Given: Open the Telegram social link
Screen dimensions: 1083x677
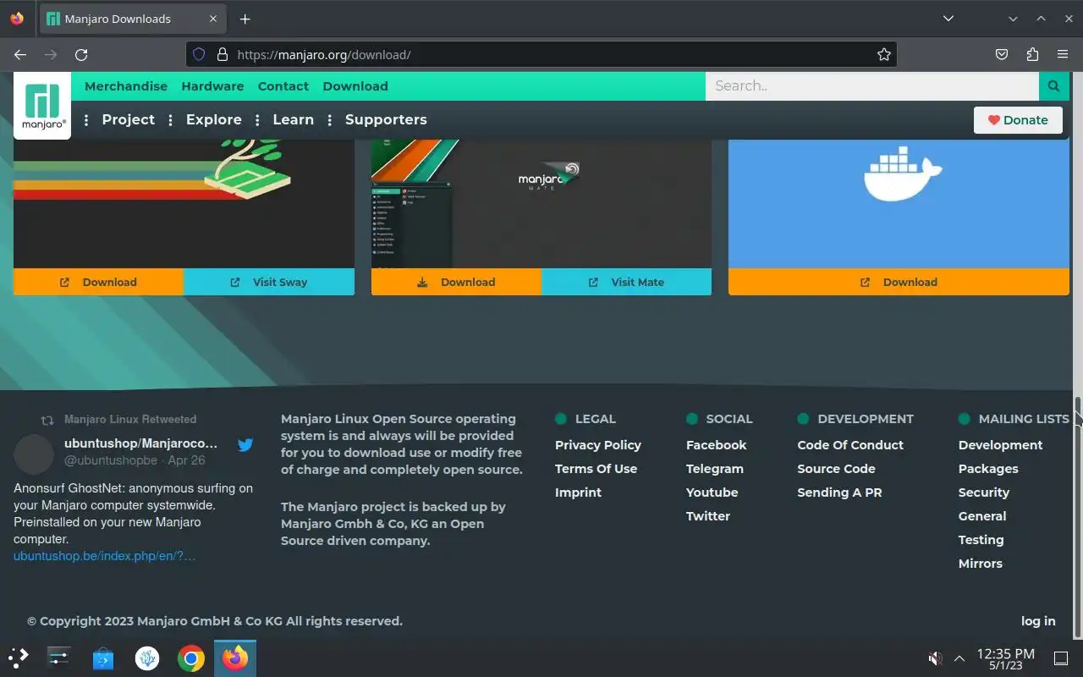Looking at the screenshot, I should point(715,468).
